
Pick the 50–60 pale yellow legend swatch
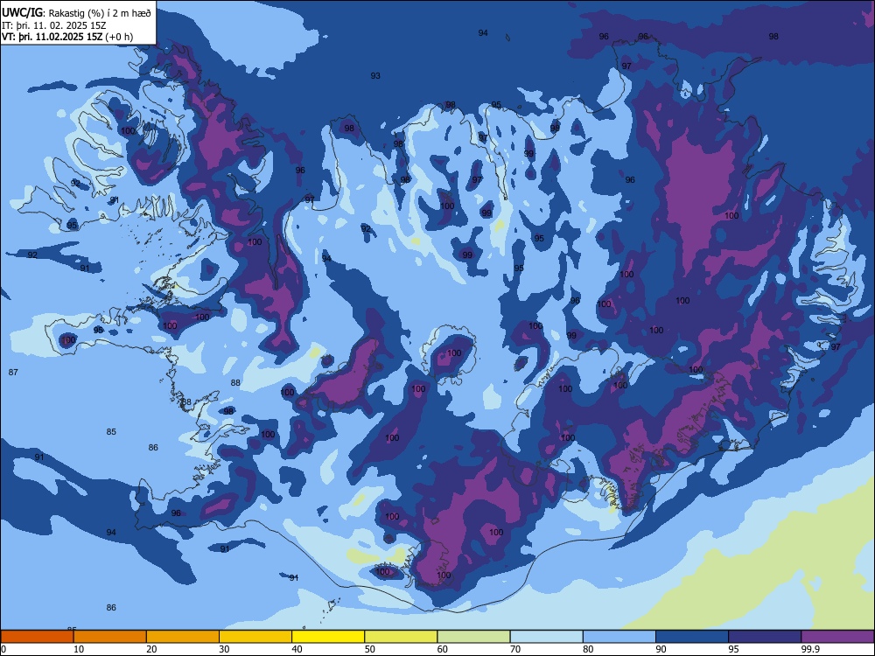[402, 637]
